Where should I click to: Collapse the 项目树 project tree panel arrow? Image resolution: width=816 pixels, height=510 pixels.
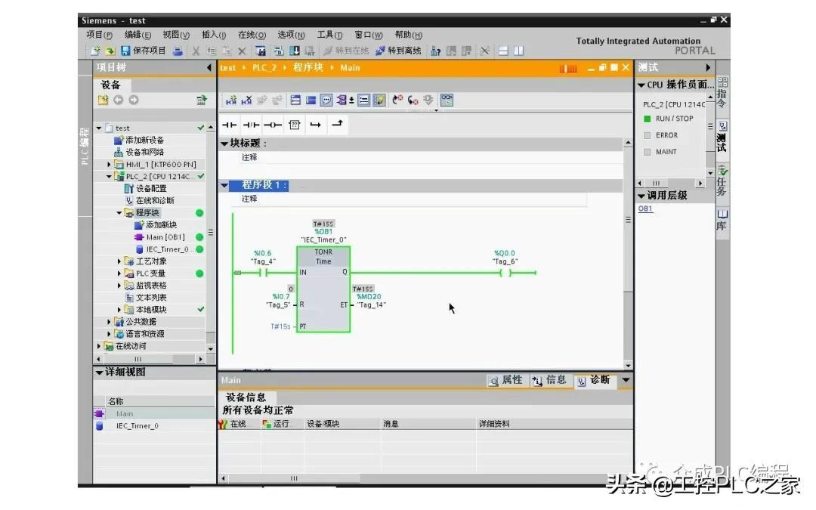(209, 68)
